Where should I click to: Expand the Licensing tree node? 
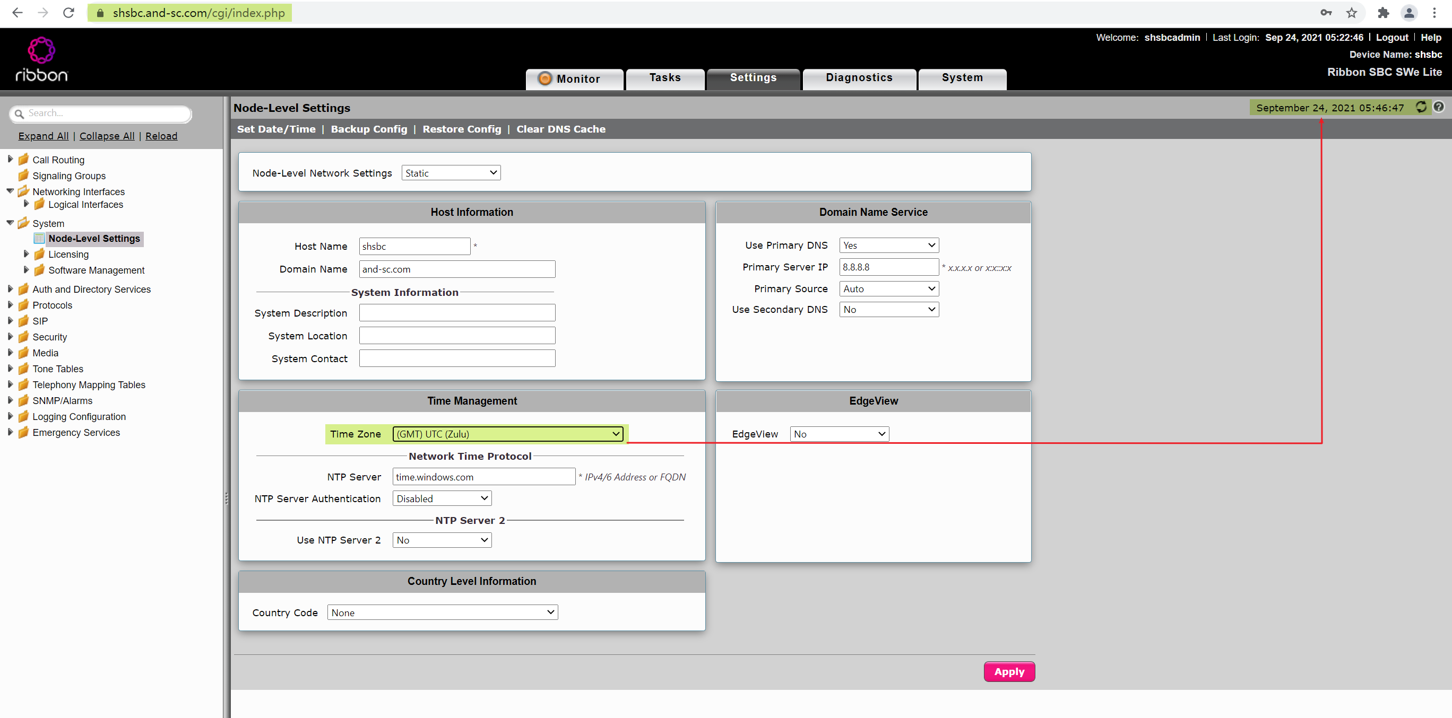[x=26, y=253]
